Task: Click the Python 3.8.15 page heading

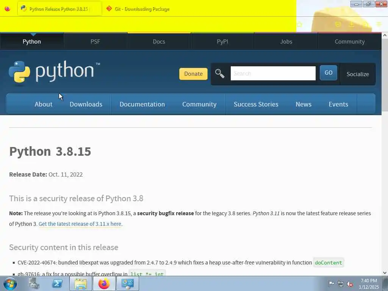Action: [x=50, y=151]
